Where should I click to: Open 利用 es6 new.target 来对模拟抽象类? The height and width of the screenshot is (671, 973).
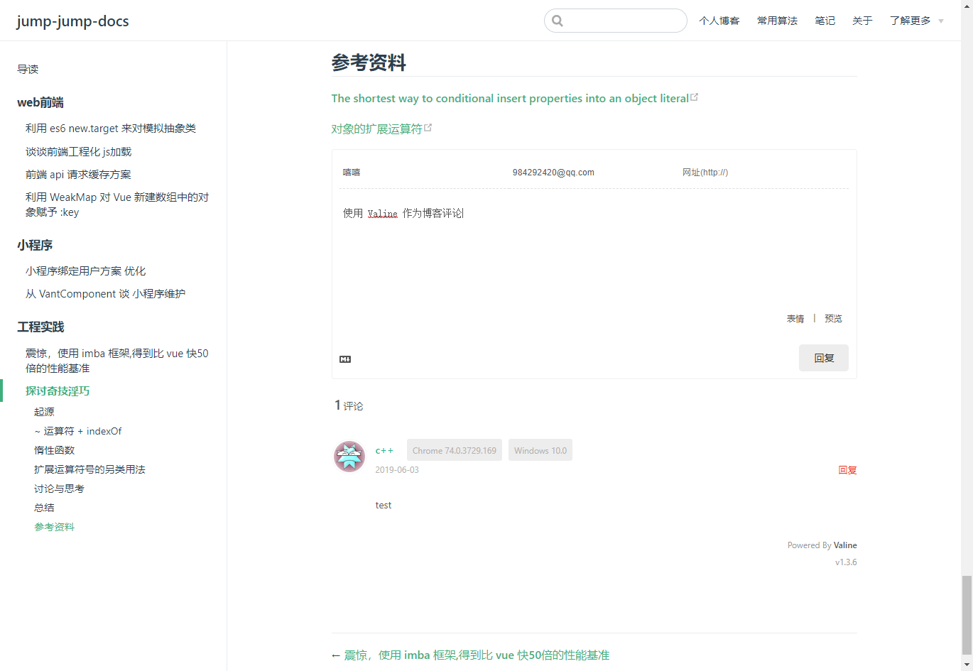click(x=111, y=129)
